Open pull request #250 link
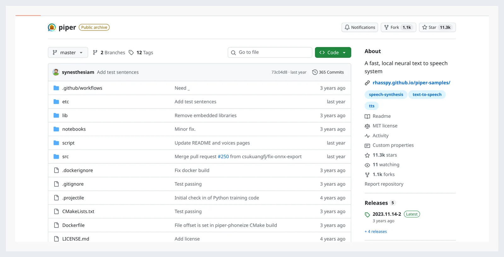 tap(223, 156)
